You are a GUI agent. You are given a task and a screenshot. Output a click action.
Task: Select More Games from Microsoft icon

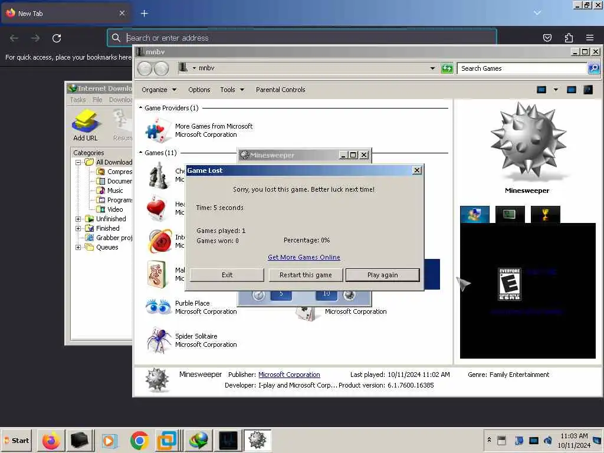tap(158, 130)
